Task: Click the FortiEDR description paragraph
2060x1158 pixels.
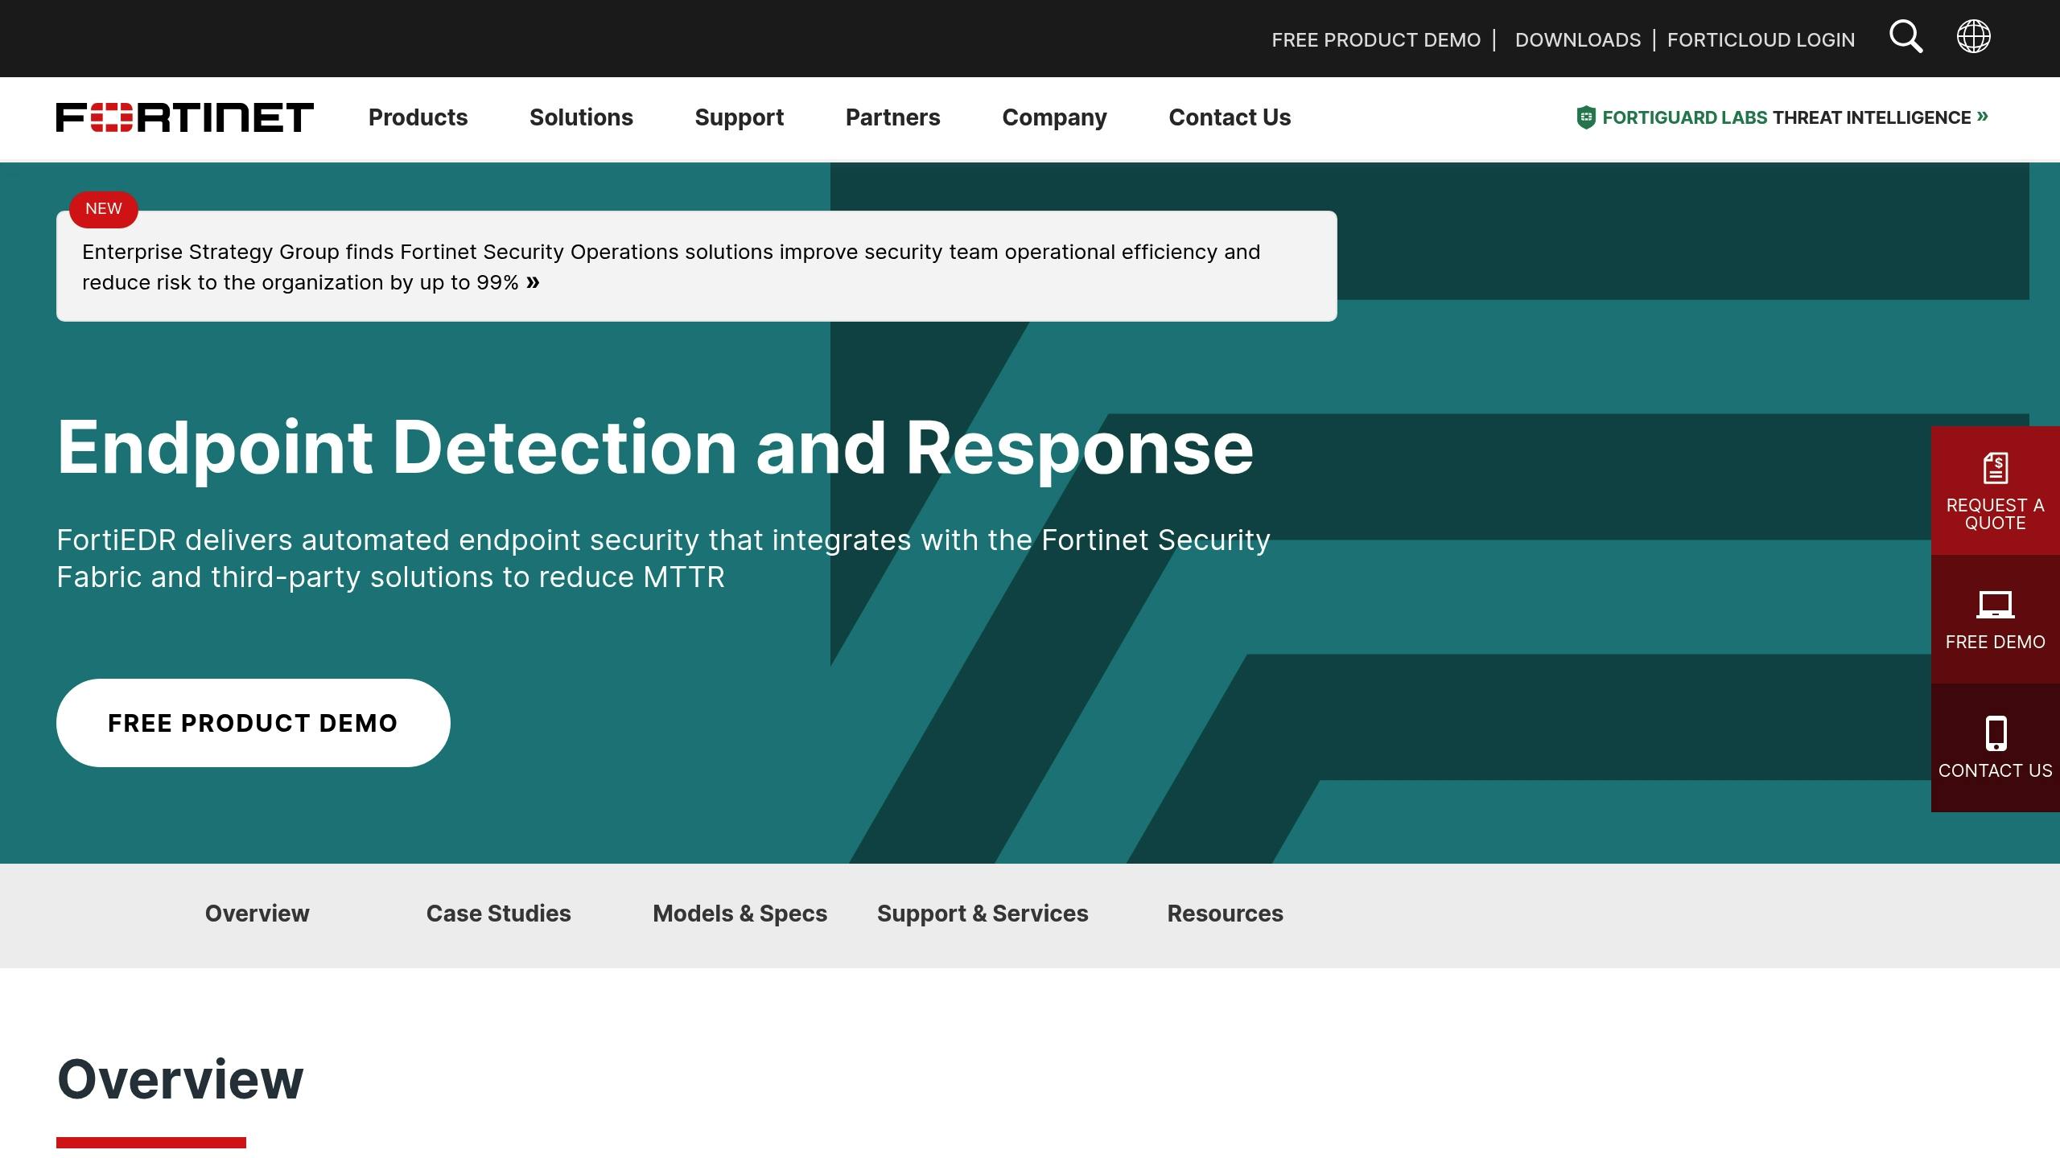Action: click(x=663, y=558)
